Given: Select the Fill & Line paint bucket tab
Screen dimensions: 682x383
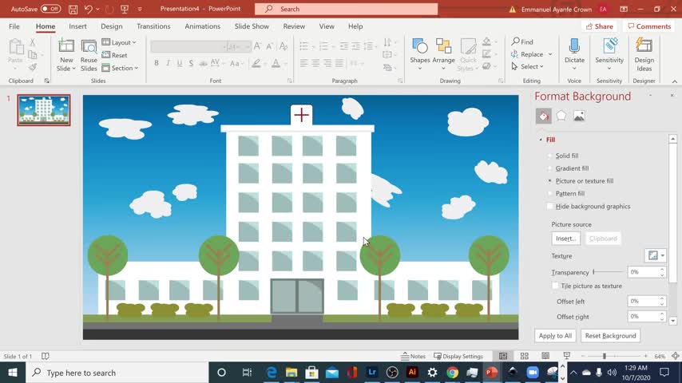Looking at the screenshot, I should pyautogui.click(x=543, y=116).
